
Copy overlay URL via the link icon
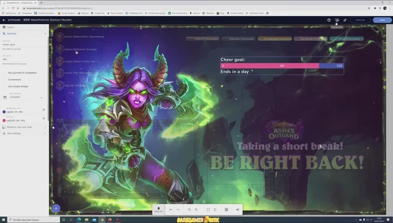pos(345,20)
